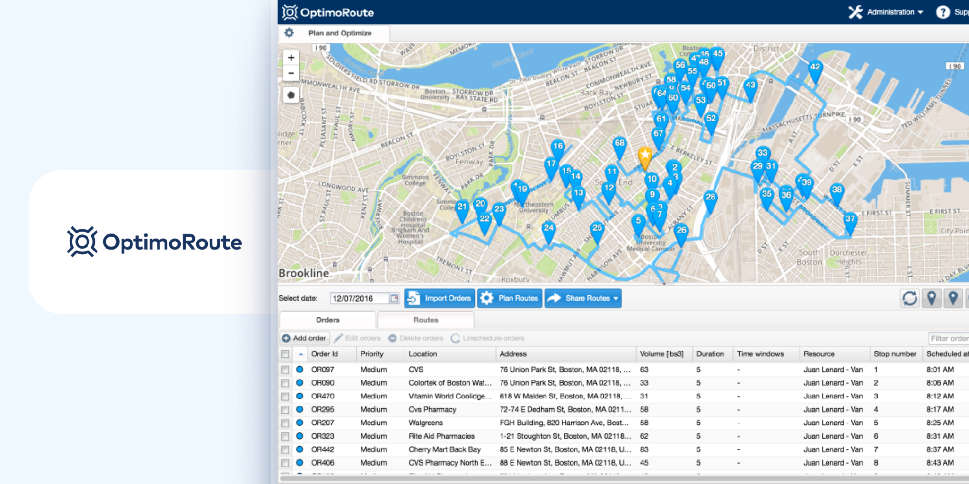
Task: Tick the checkbox for order OR470
Action: pyautogui.click(x=285, y=397)
